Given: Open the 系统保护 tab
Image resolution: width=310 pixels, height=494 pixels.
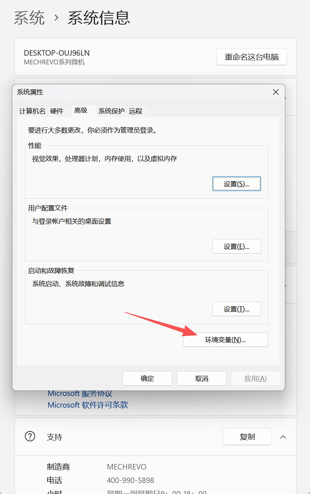Looking at the screenshot, I should click(111, 111).
